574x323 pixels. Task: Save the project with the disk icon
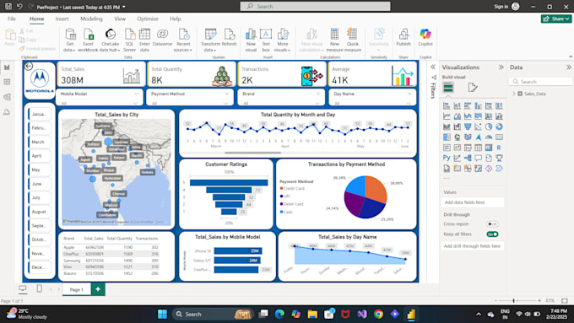point(8,6)
